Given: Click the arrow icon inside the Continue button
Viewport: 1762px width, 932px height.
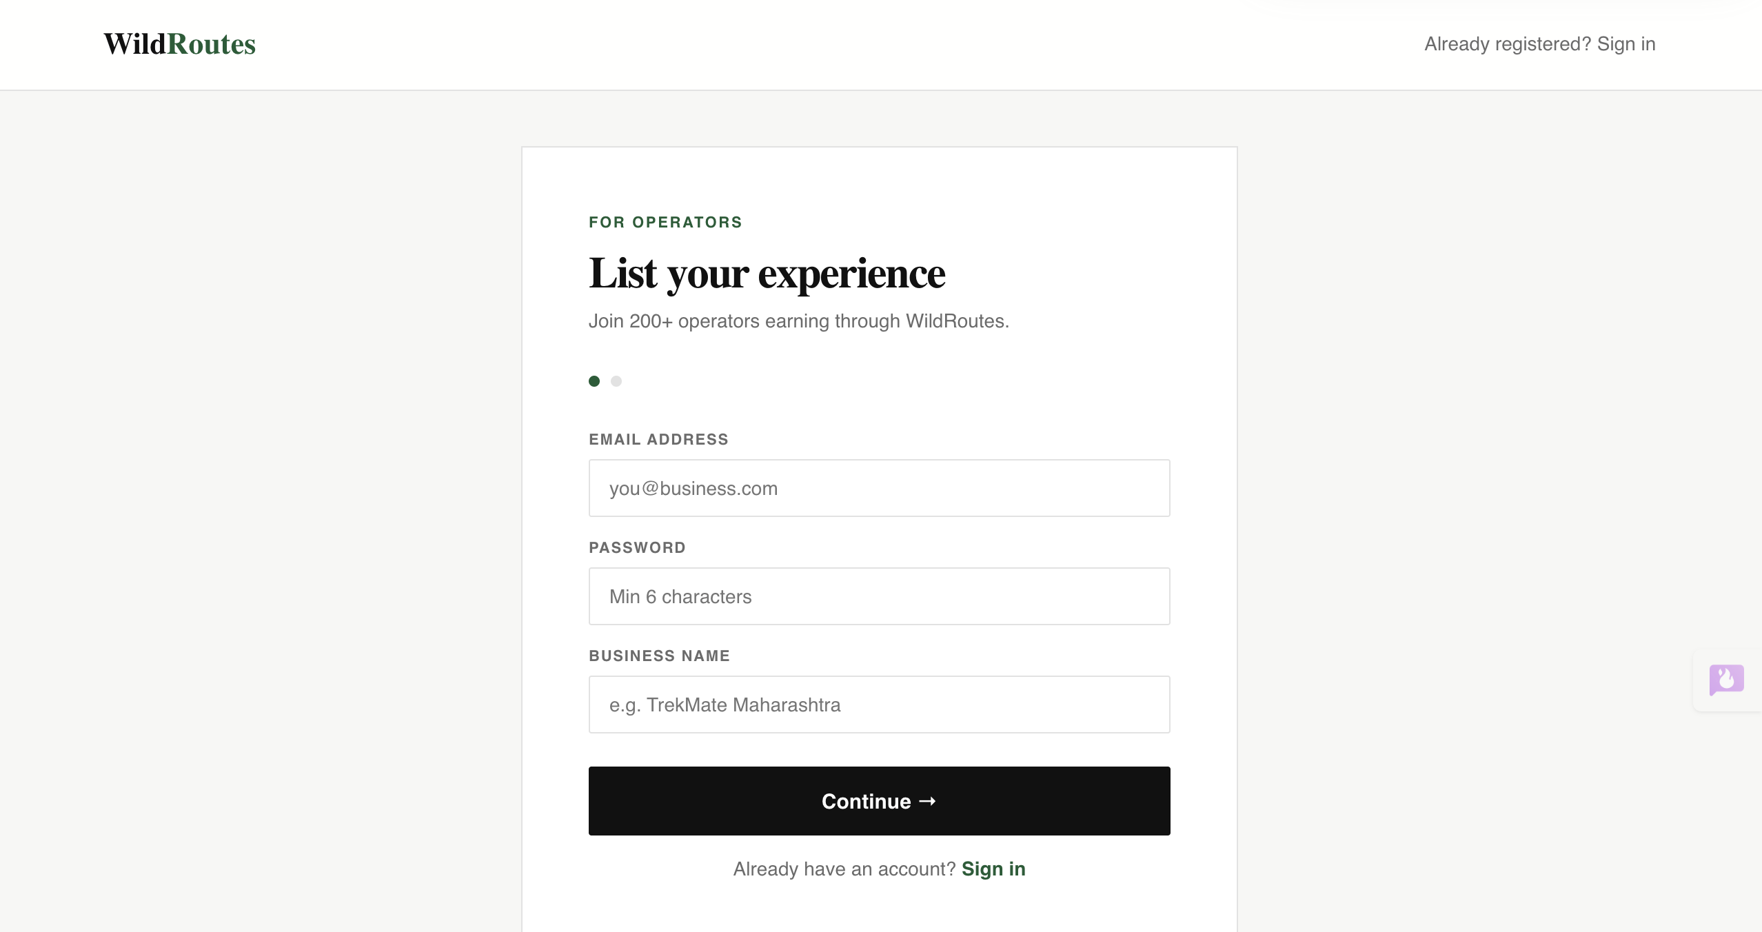Looking at the screenshot, I should [928, 801].
